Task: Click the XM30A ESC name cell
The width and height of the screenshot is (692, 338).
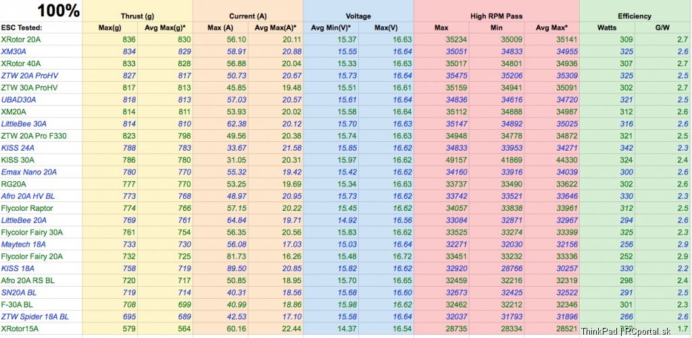Action: point(13,51)
